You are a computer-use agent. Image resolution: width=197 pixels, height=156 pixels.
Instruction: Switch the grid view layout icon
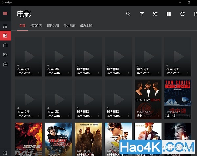[169, 14]
